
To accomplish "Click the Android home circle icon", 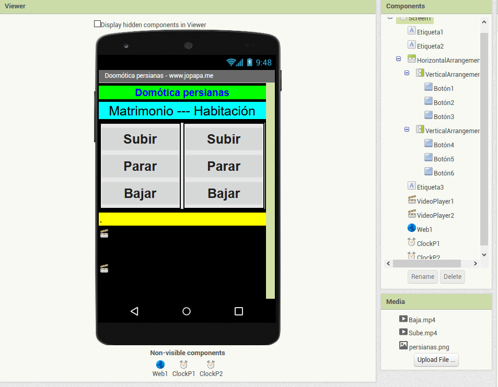I will (187, 311).
